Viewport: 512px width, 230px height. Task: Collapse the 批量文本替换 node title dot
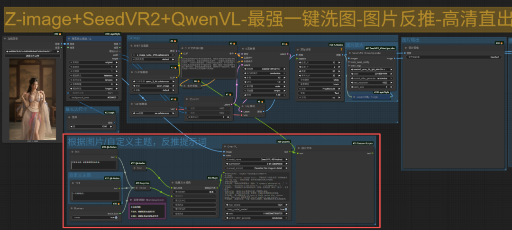(173, 182)
